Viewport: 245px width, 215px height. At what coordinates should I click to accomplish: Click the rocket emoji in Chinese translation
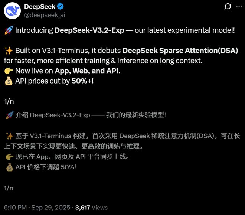click(10, 115)
